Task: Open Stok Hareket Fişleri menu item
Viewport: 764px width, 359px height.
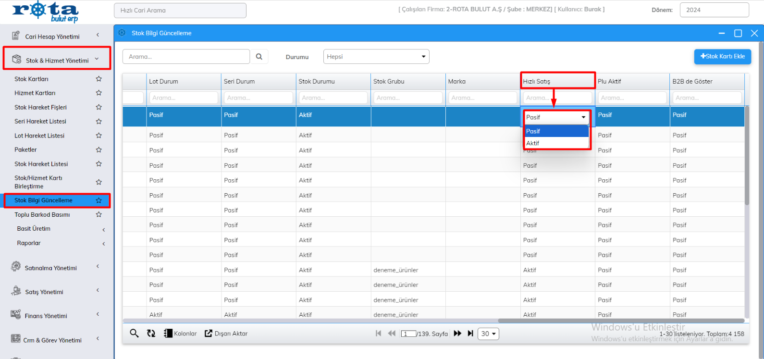Action: [x=40, y=107]
